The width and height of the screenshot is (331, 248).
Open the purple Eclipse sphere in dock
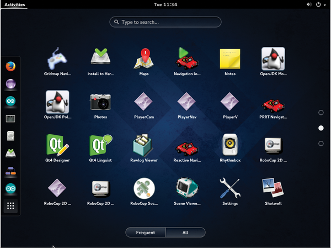coord(10,84)
